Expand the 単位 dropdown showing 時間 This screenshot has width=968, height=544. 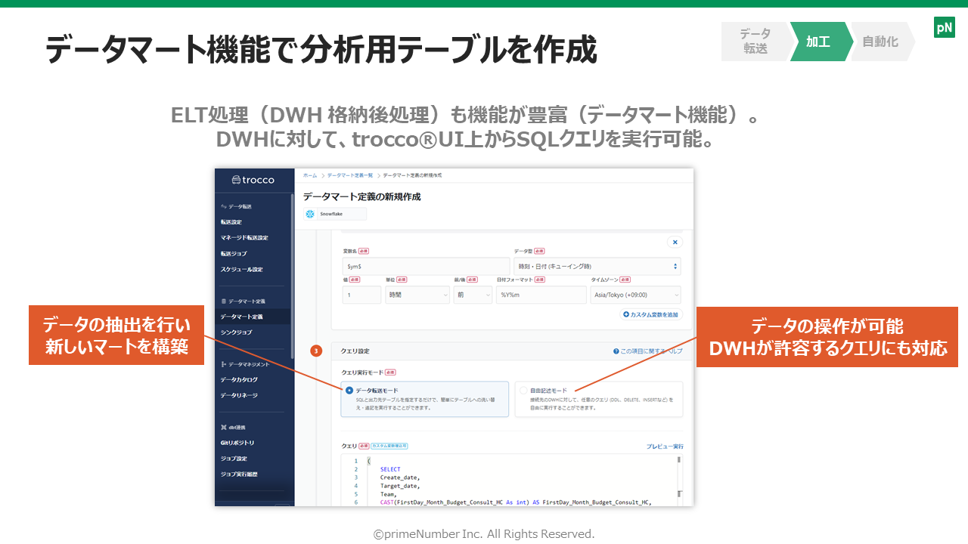coord(417,295)
